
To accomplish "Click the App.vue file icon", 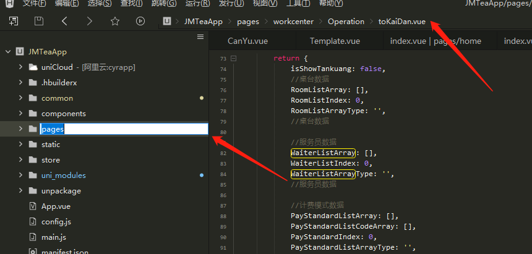I will click(x=33, y=206).
